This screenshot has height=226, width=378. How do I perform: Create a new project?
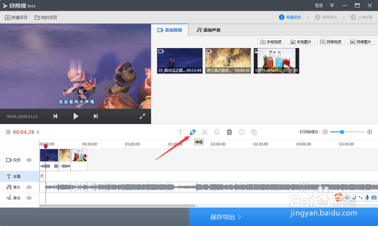16,17
